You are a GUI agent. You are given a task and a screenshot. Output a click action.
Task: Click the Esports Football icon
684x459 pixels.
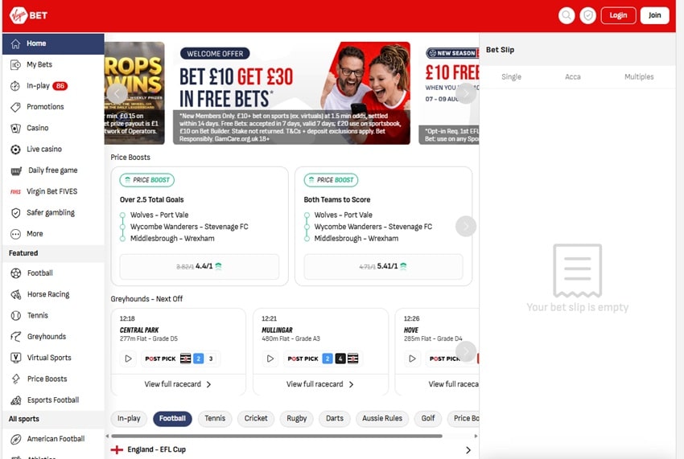[16, 400]
